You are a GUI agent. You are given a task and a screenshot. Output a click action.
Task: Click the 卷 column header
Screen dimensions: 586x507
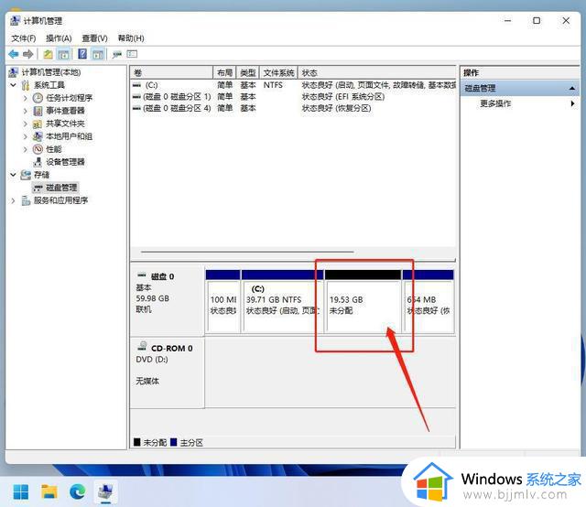pos(172,72)
